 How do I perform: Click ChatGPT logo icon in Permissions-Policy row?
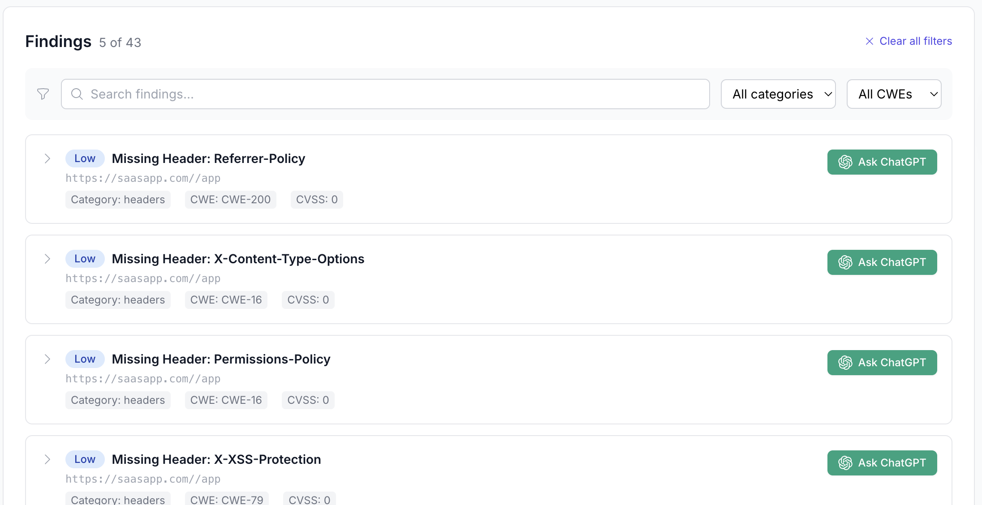pyautogui.click(x=845, y=363)
